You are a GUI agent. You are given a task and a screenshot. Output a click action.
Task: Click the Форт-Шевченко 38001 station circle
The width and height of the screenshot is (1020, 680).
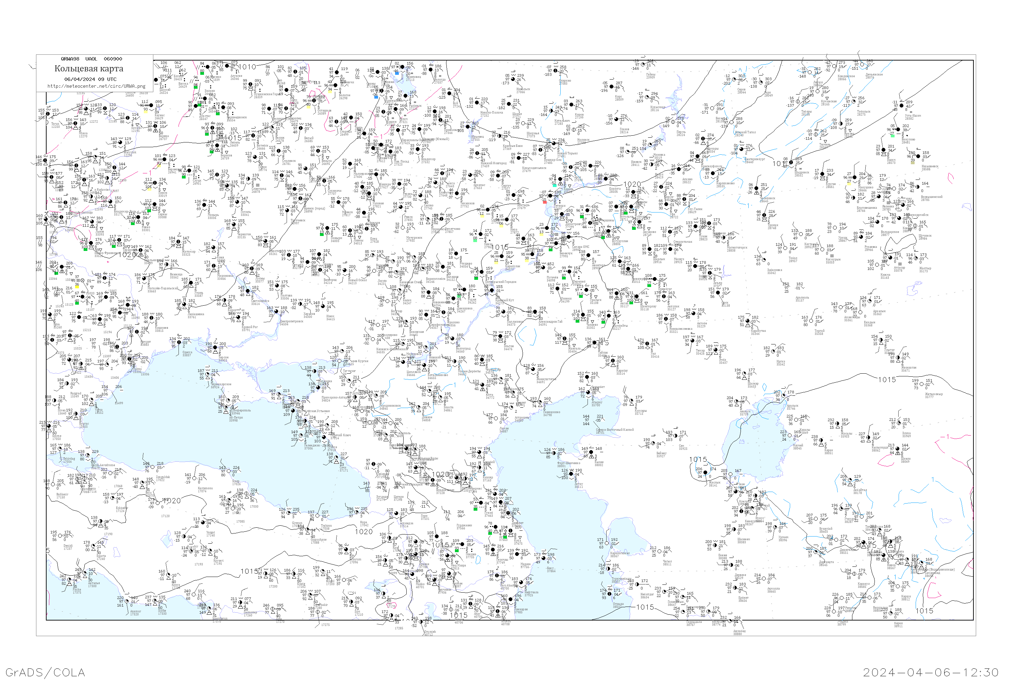(x=554, y=453)
